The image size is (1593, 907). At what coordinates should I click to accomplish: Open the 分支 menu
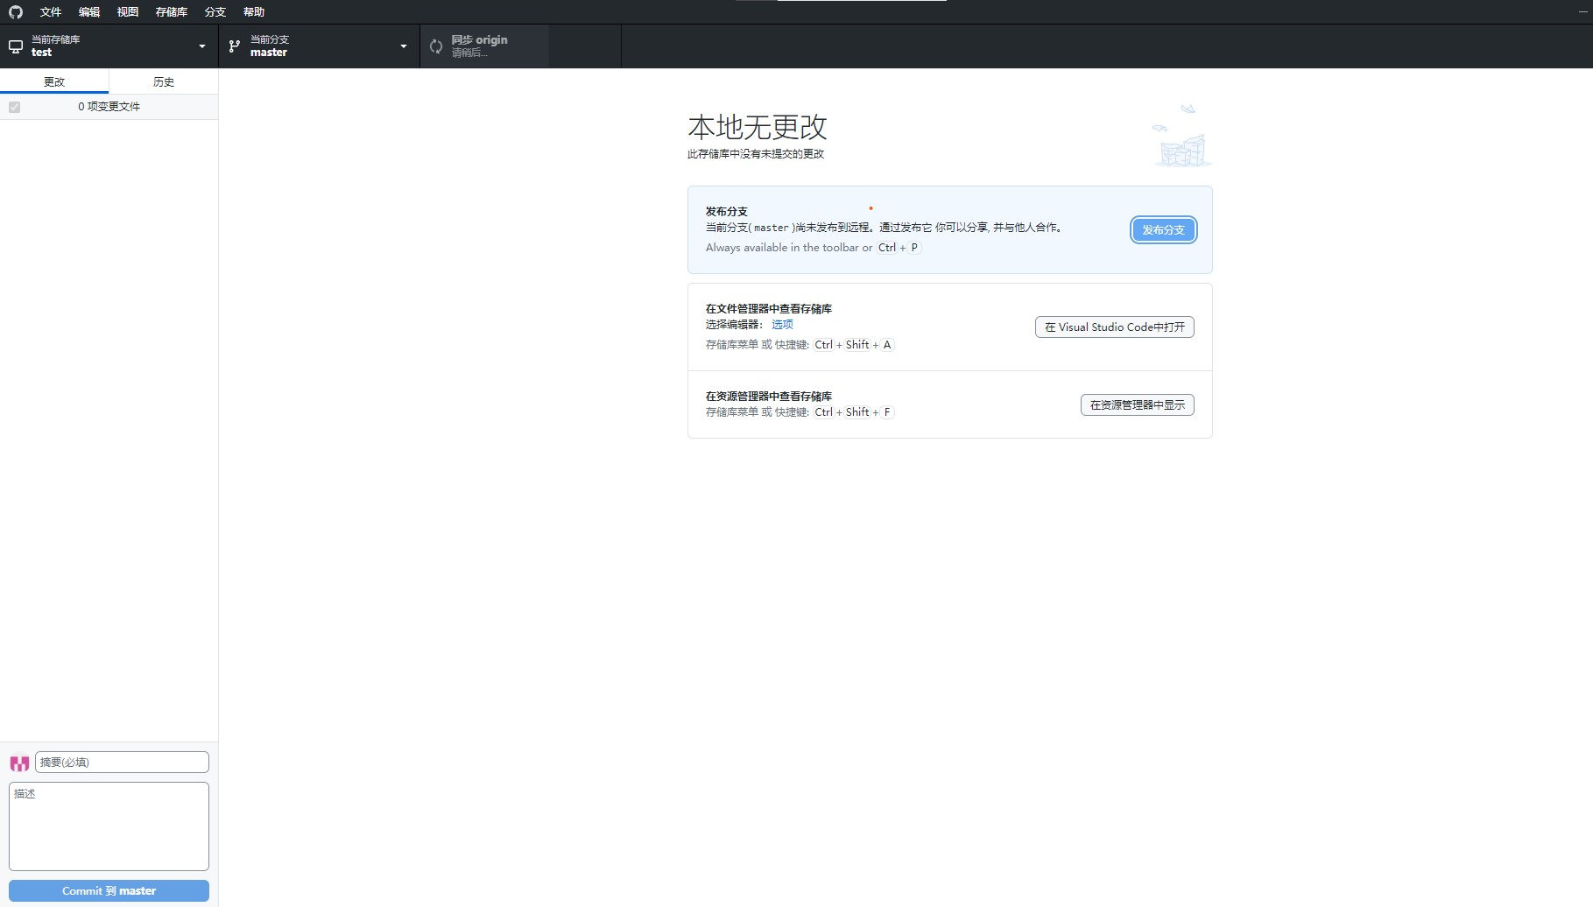pos(214,11)
